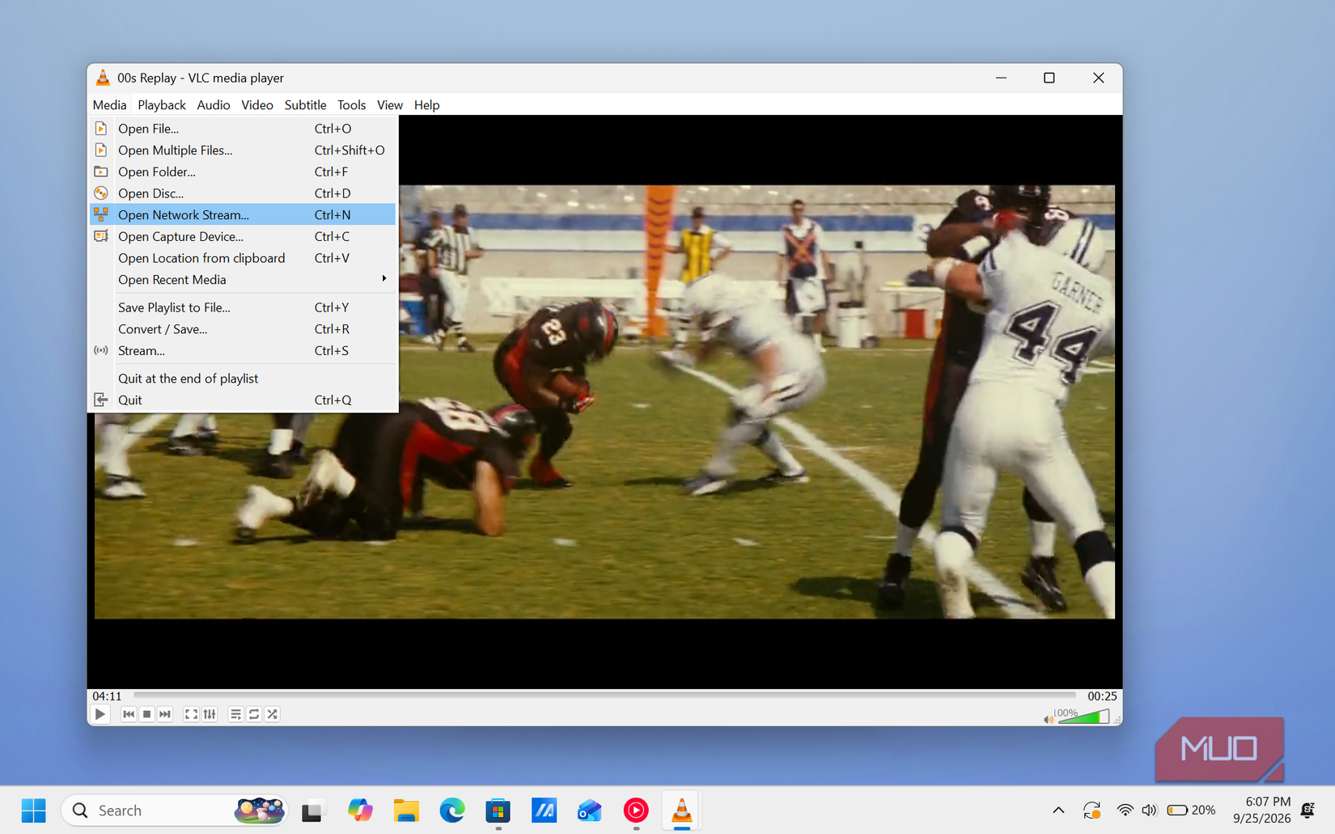The height and width of the screenshot is (834, 1335).
Task: Open the View menu
Action: coord(389,105)
